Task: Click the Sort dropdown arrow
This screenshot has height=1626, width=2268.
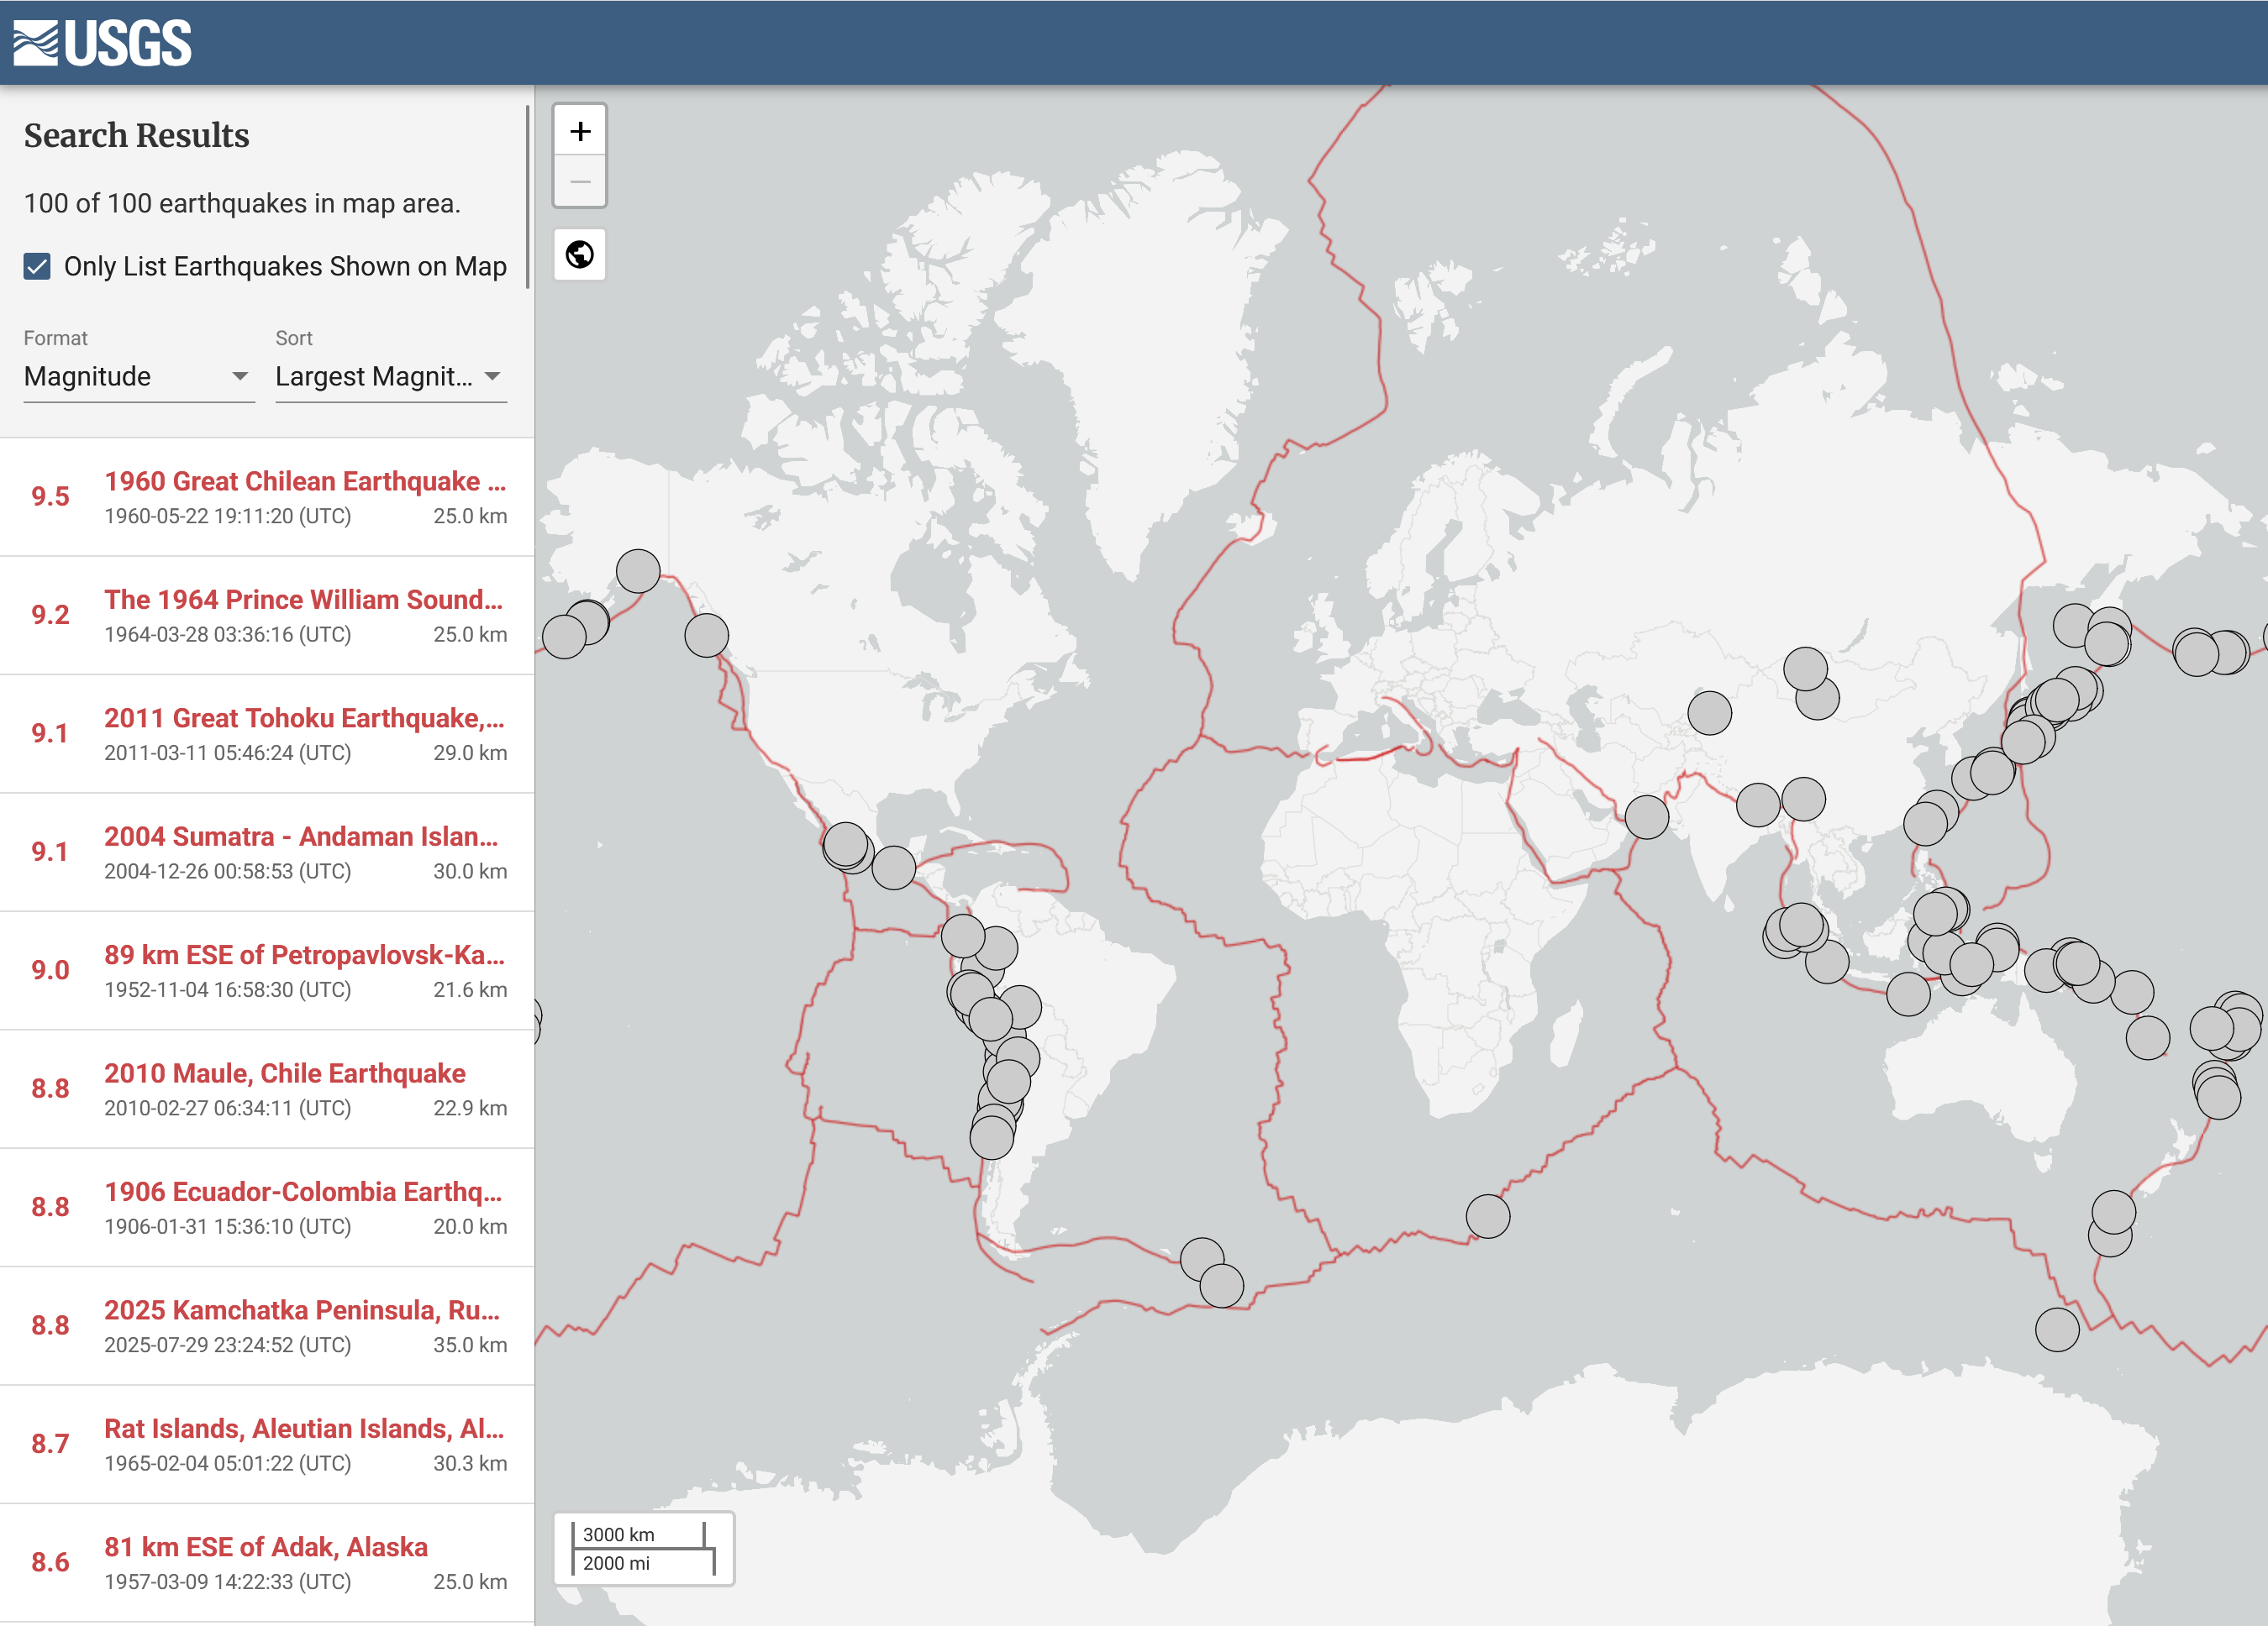Action: [492, 377]
